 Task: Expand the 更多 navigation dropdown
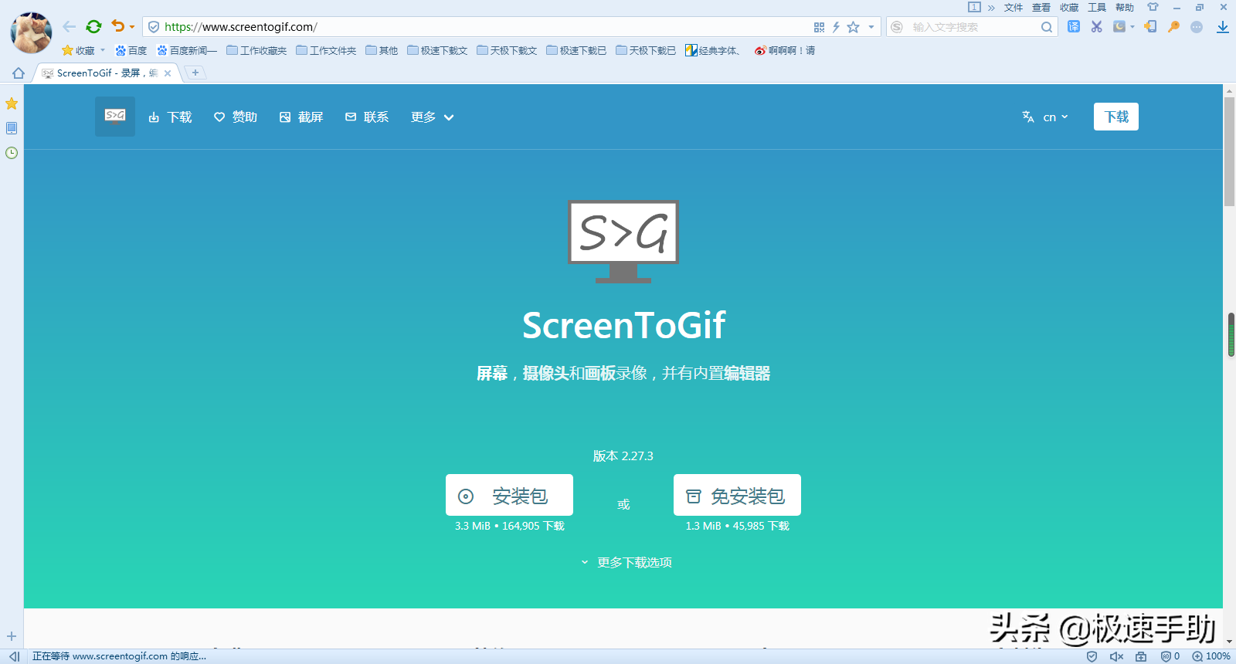[x=433, y=117]
